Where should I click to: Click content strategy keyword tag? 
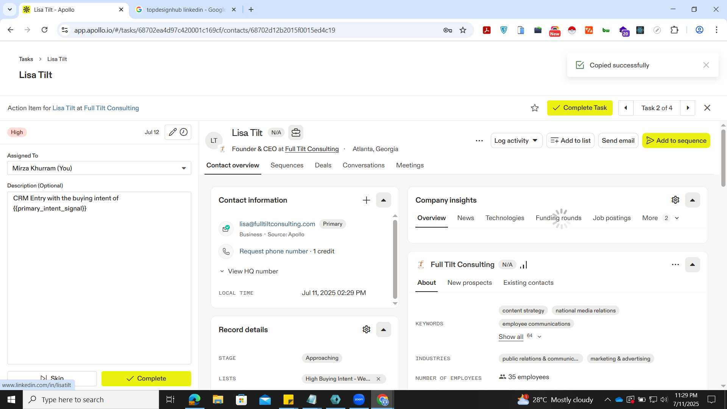tap(523, 311)
